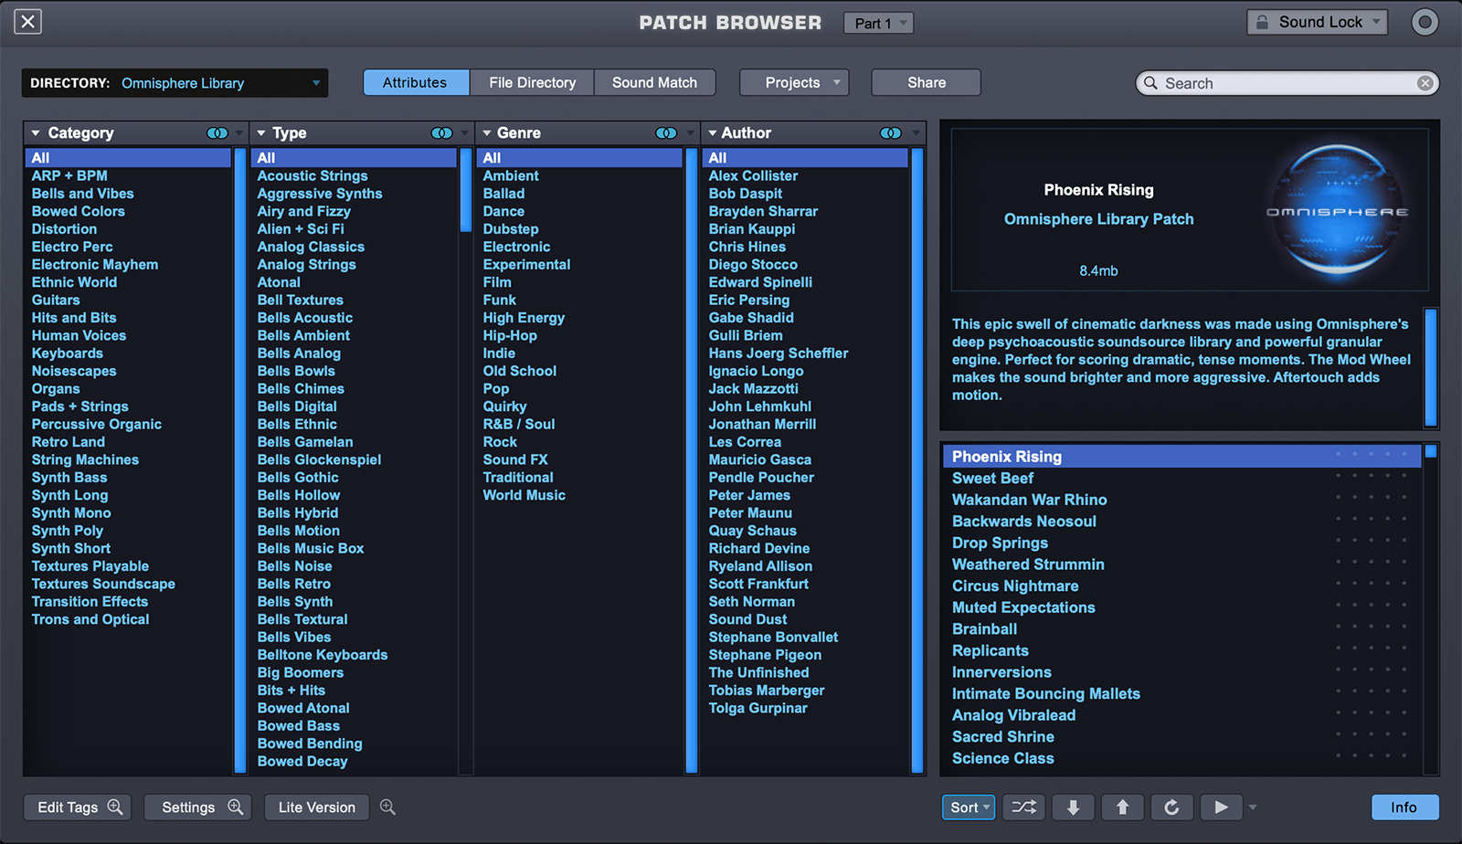Select the Circus Nightmare patch
Screen dimensions: 1462x844
1015,586
